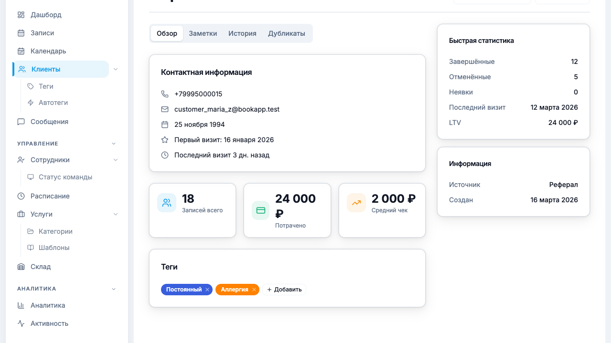Open Сообщения from the sidebar
This screenshot has width=611, height=343.
21,122
